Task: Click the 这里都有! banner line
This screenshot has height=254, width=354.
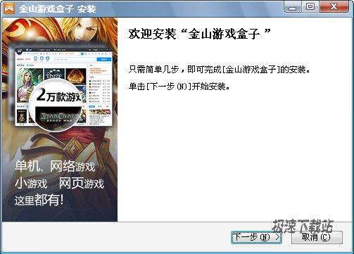Action: click(x=39, y=200)
